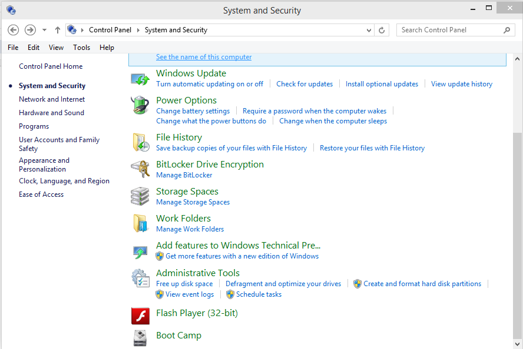Click the shield icon beside Create and format partitions

pos(358,284)
